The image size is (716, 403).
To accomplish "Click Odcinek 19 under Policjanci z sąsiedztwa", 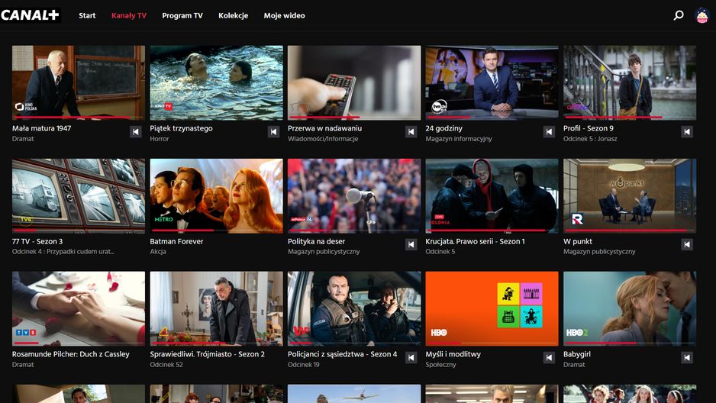I will click(x=304, y=365).
